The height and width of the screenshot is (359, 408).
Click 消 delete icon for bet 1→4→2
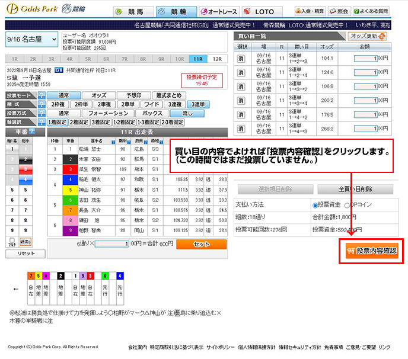point(241,115)
